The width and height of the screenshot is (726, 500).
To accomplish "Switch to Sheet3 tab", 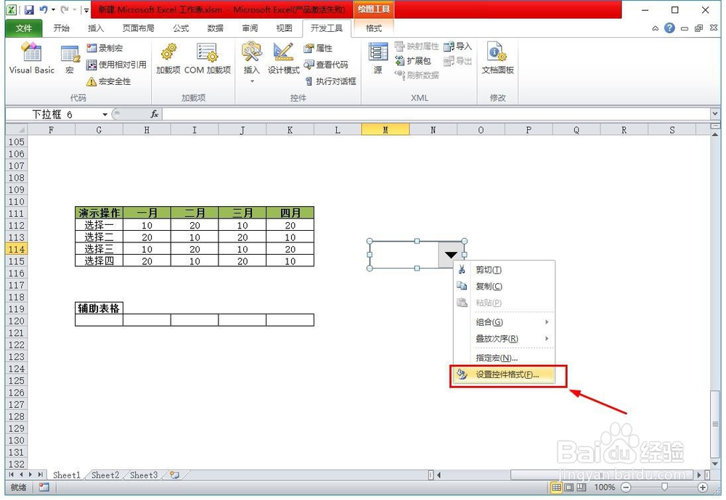I will point(144,475).
